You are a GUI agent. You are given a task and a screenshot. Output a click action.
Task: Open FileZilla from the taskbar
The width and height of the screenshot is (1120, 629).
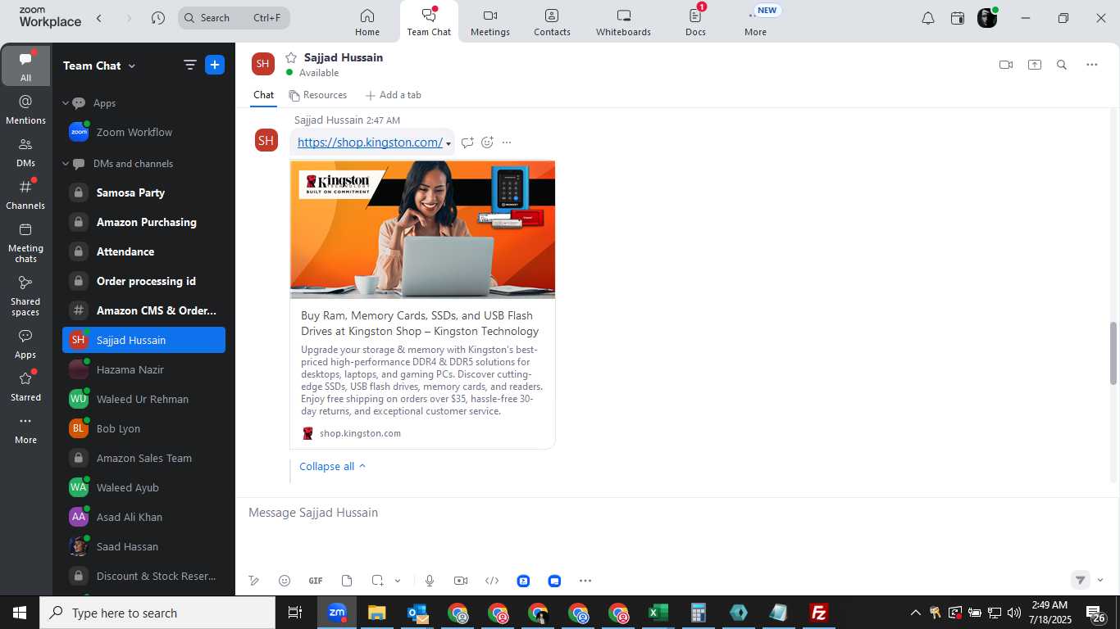[x=818, y=613]
